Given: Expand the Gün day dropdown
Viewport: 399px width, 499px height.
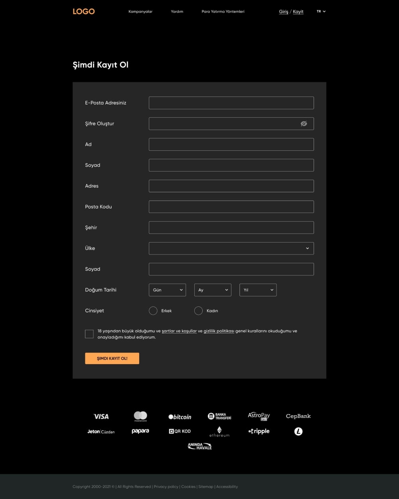Looking at the screenshot, I should pyautogui.click(x=167, y=290).
